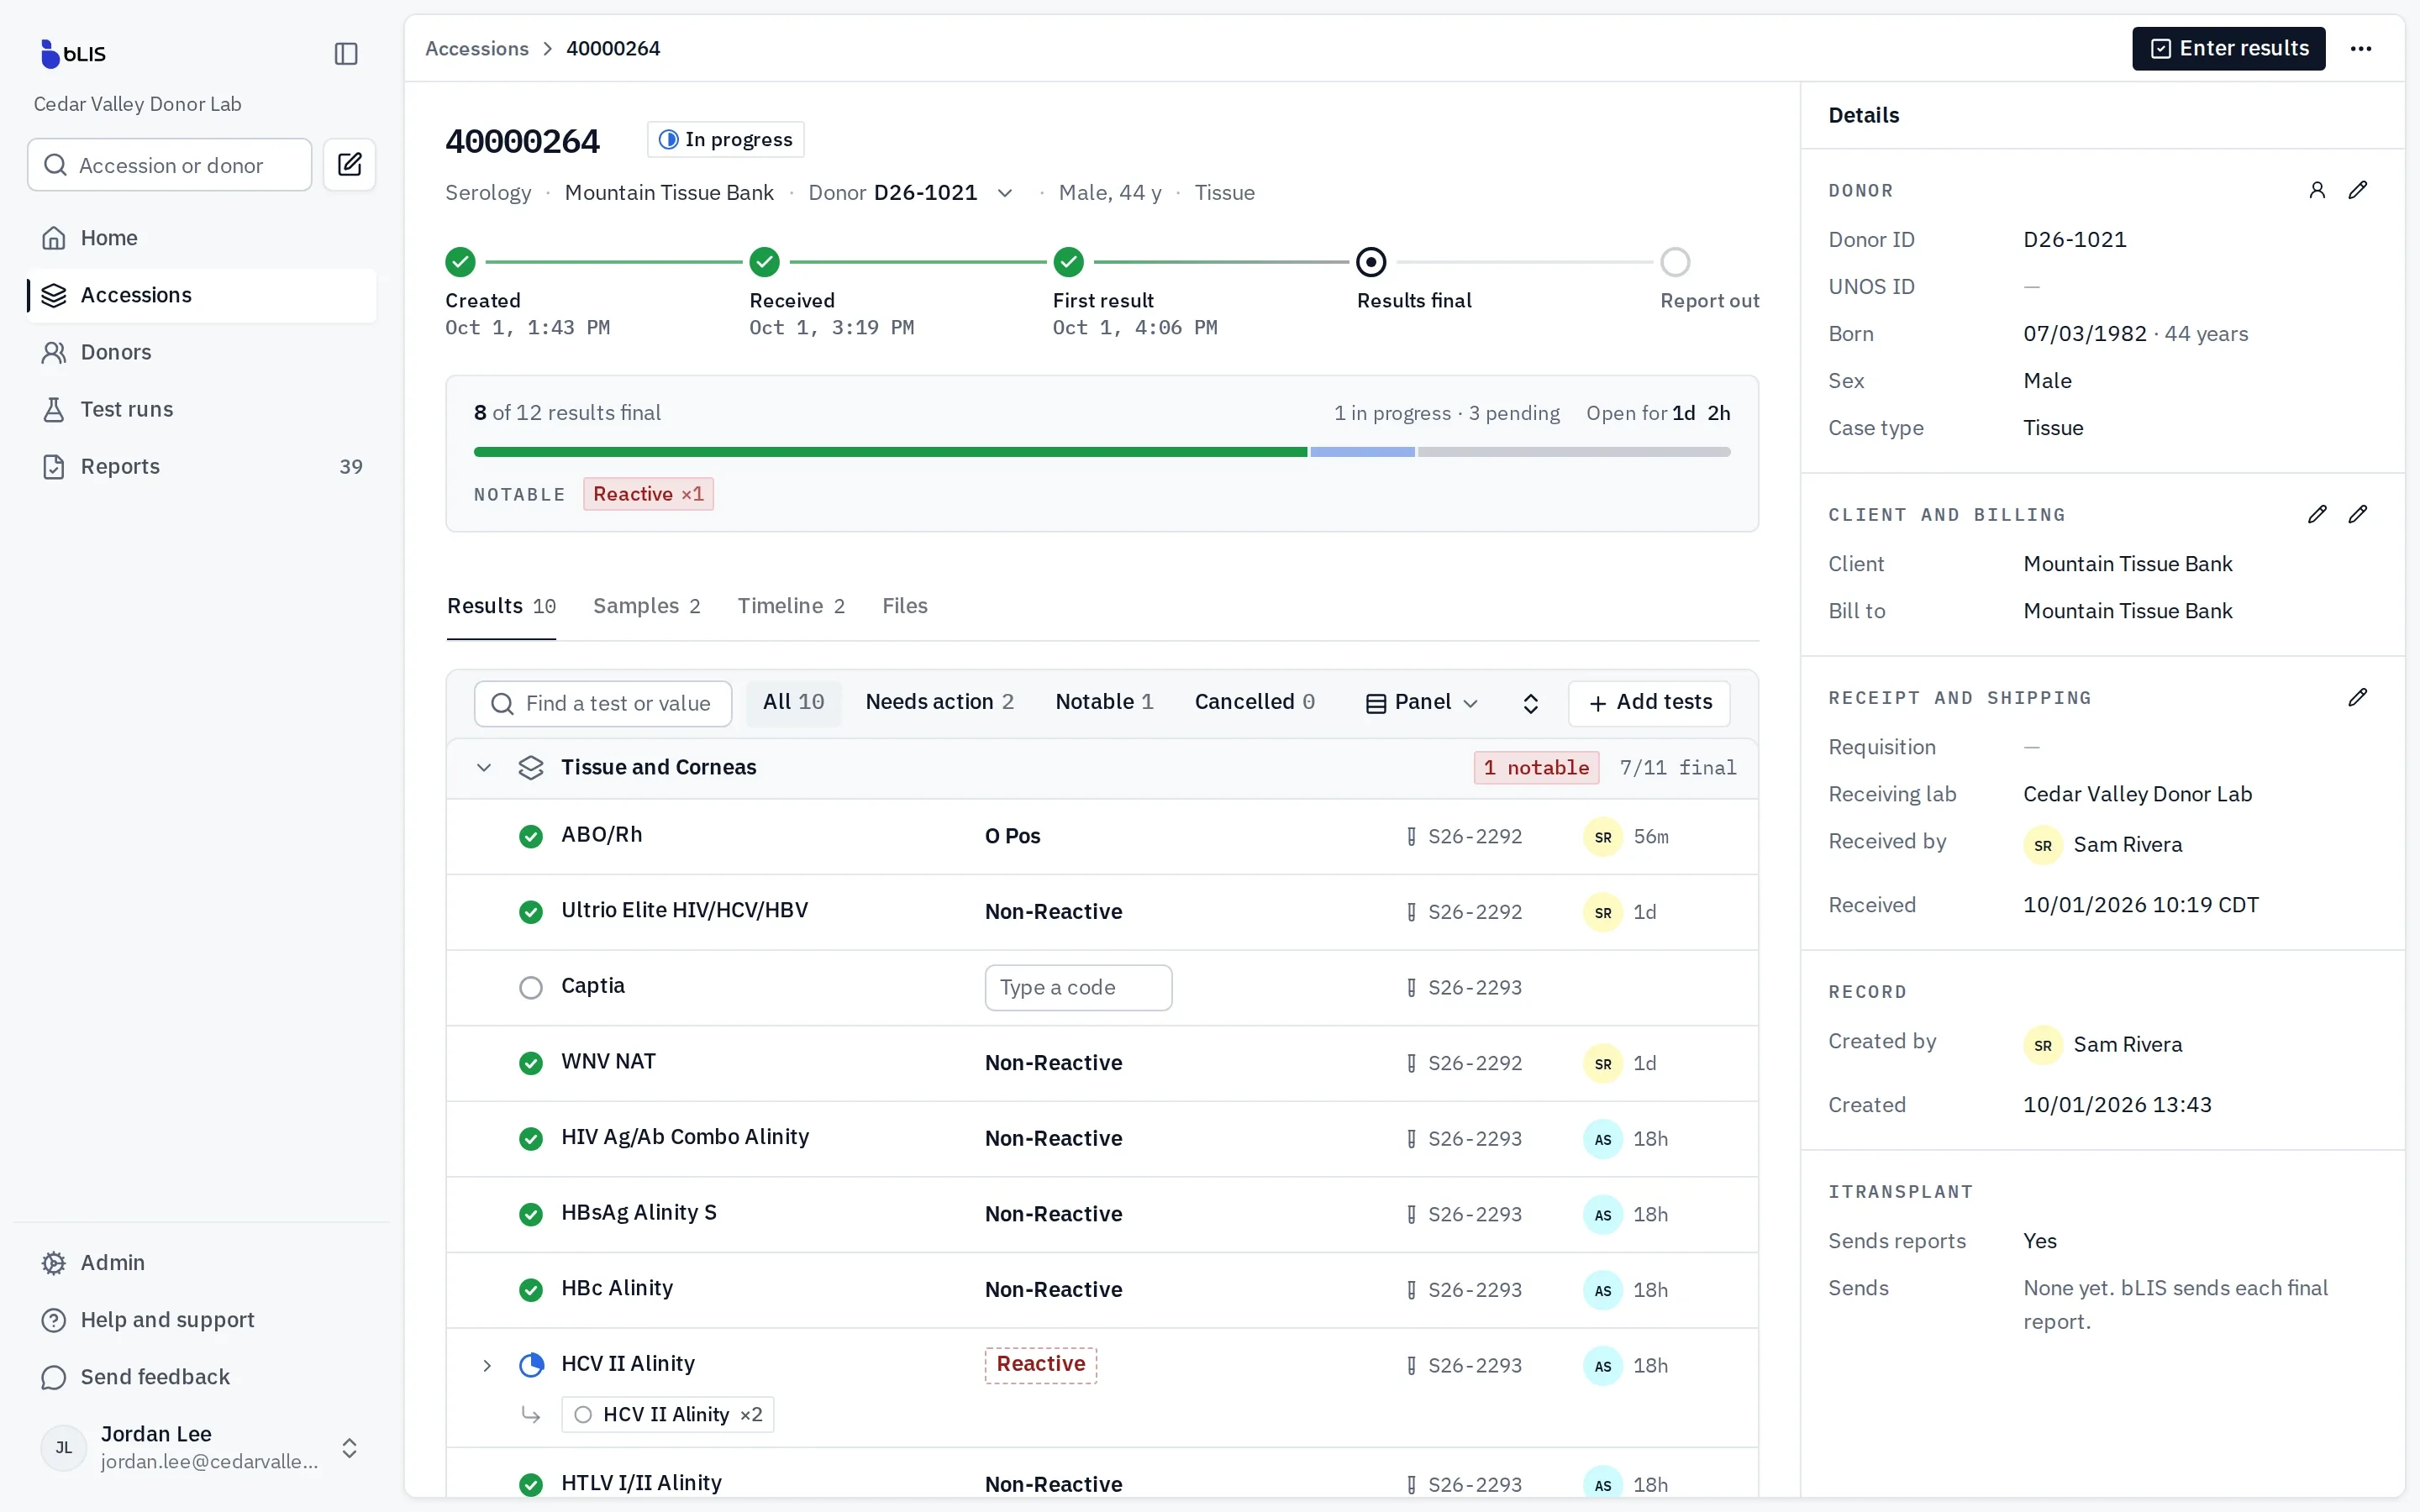
Task: Open Test runs flask icon
Action: (x=54, y=409)
